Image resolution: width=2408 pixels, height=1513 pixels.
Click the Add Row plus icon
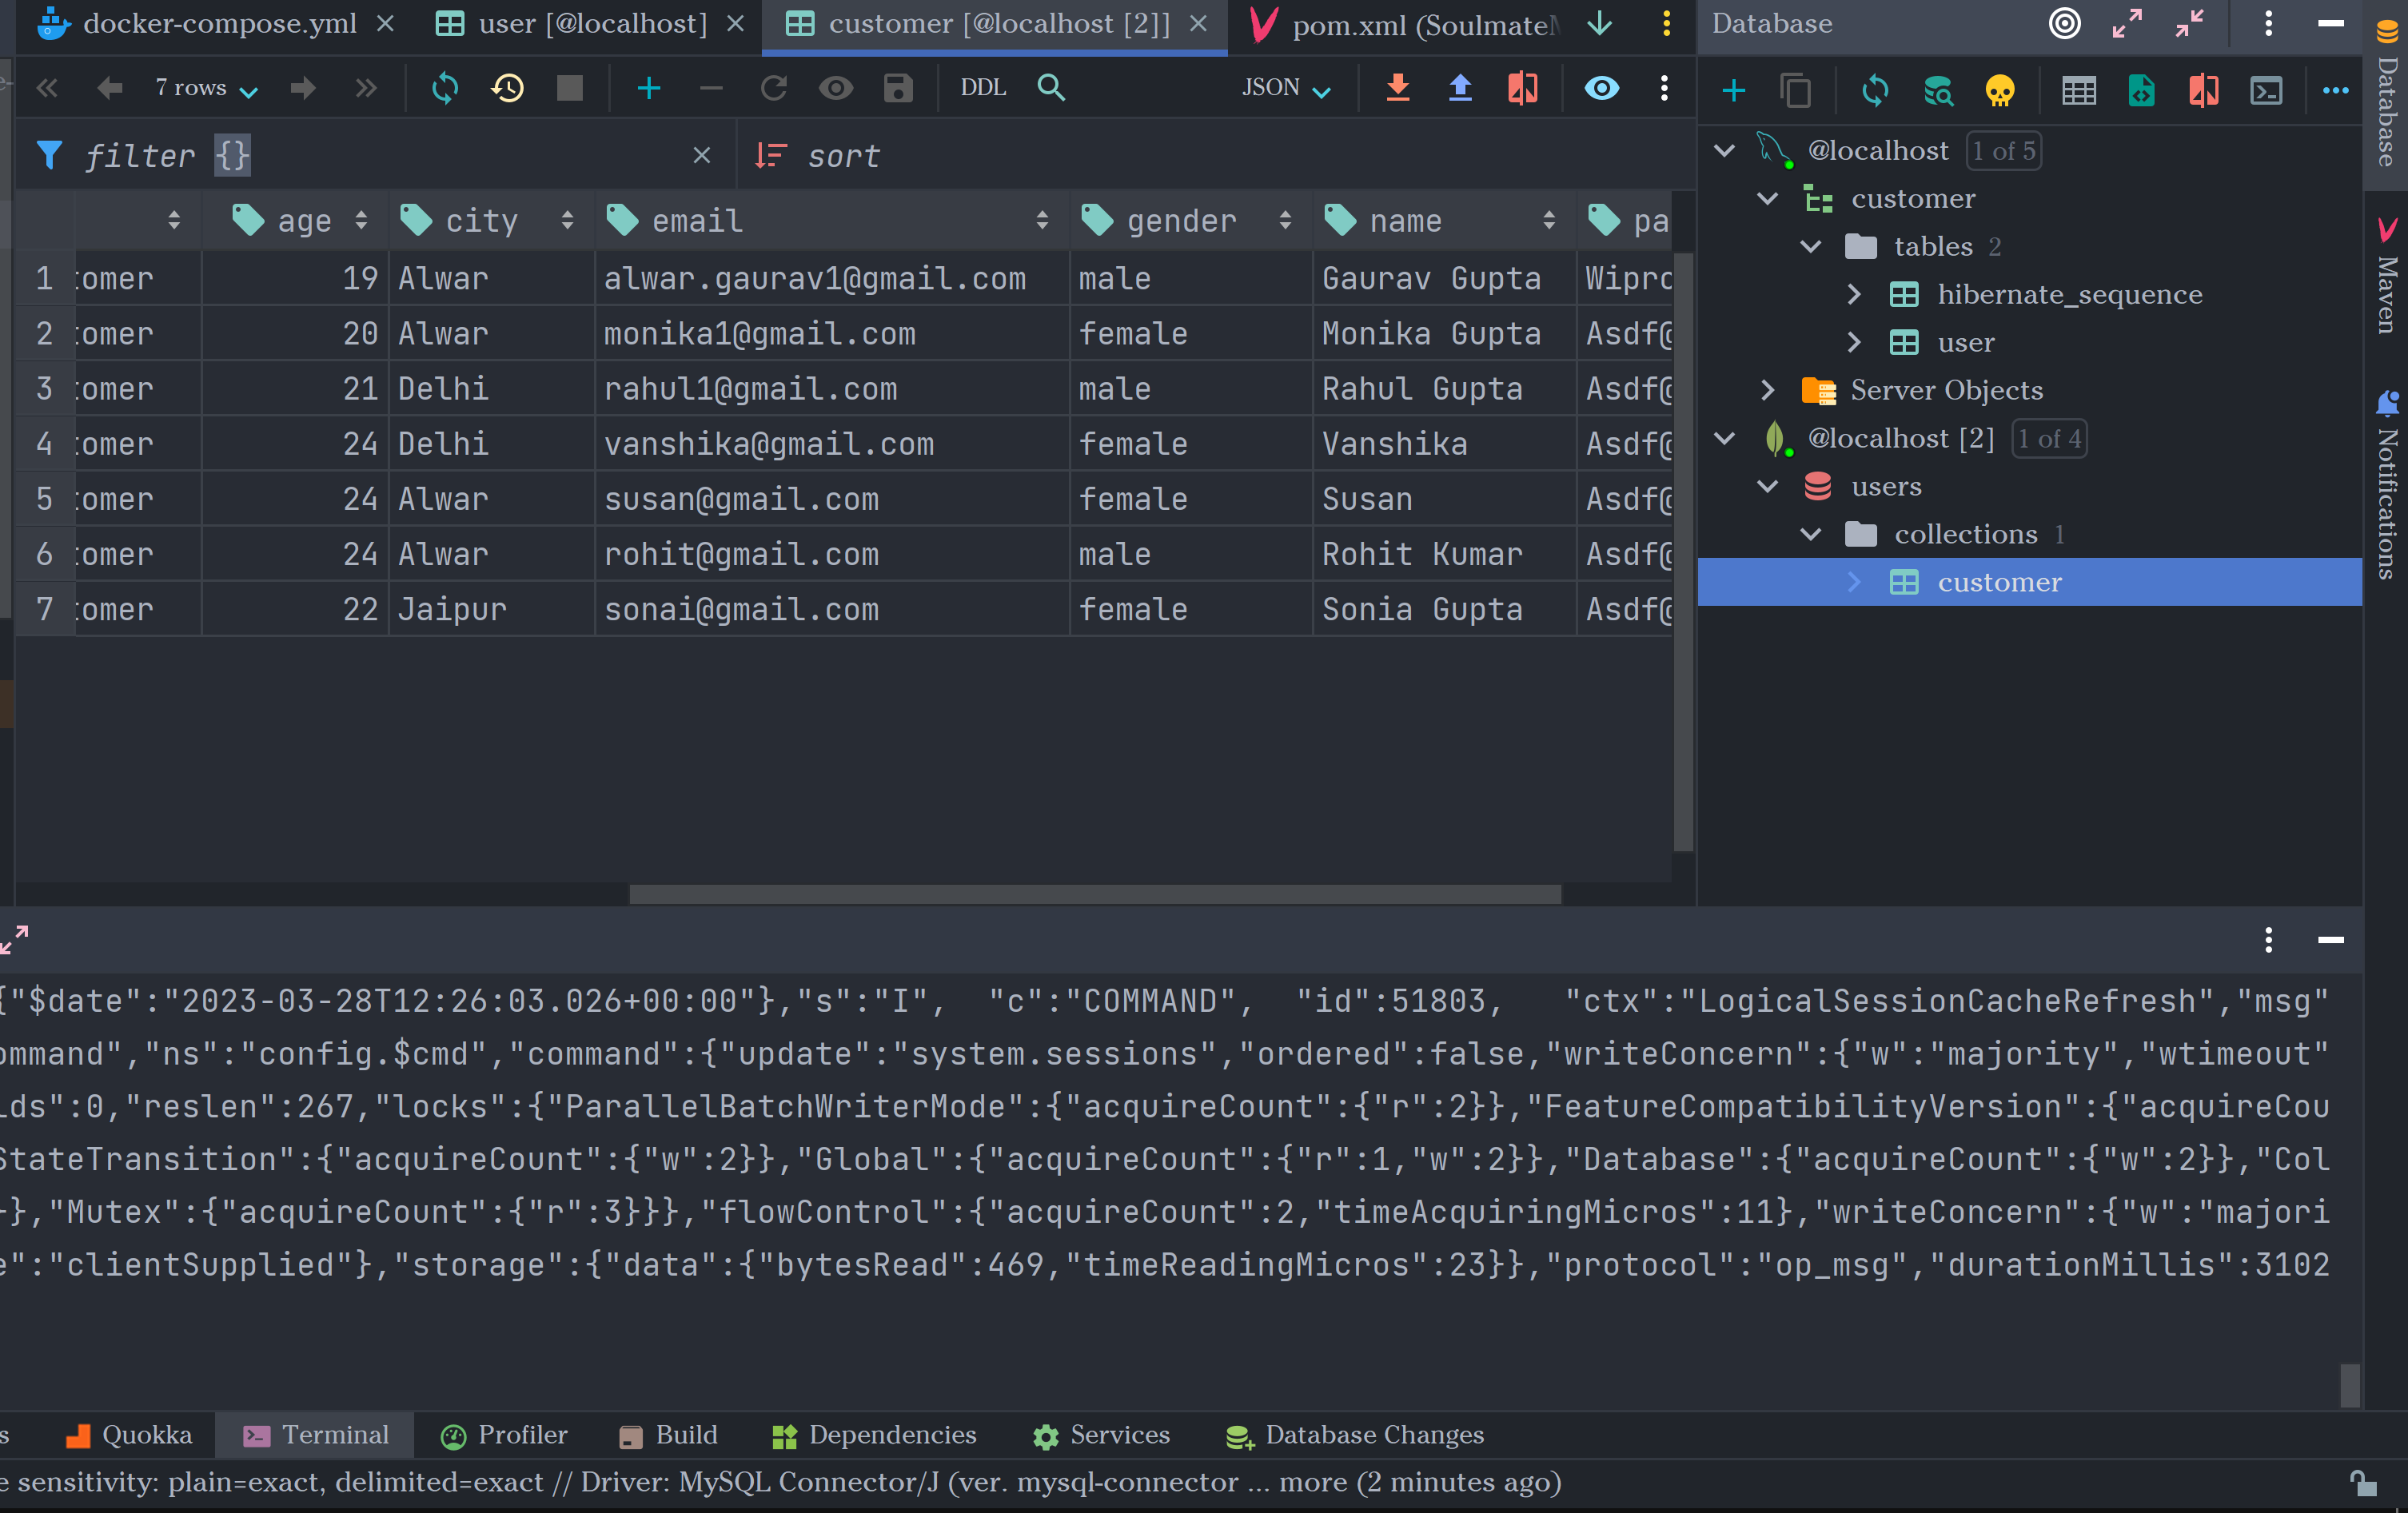[648, 88]
